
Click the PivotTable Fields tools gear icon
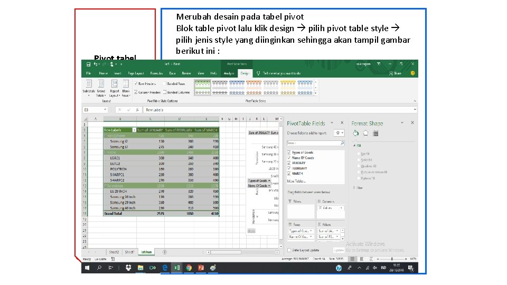[338, 133]
